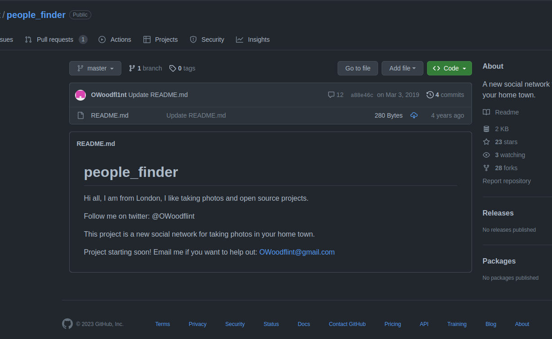552x339 pixels.
Task: Click the OWoodflint@gmail.com email link
Action: [297, 252]
